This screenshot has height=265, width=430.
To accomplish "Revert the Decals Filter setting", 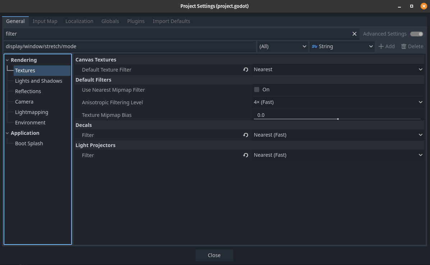I will [x=246, y=135].
